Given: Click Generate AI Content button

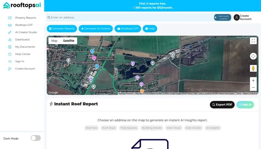Looking at the screenshot, I should (96, 29).
